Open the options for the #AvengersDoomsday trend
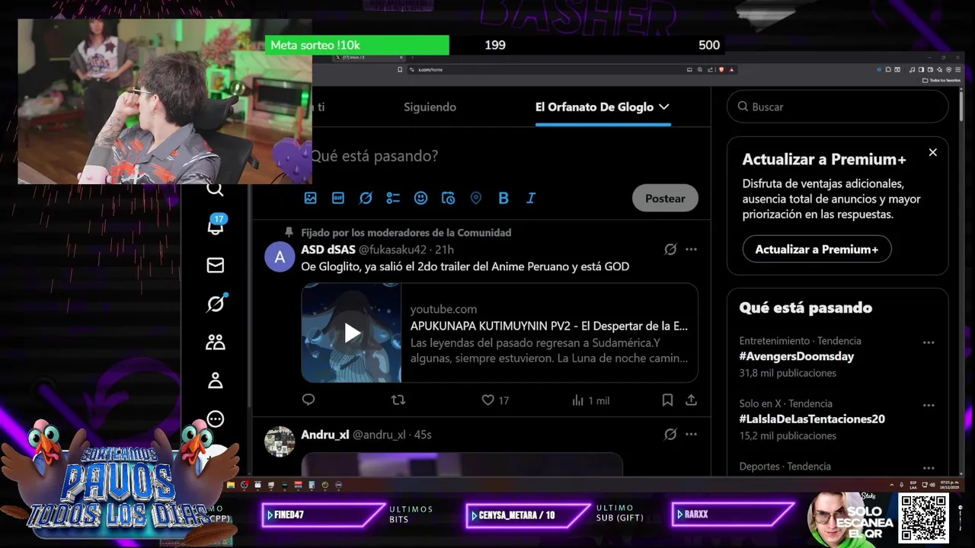975x548 pixels. (929, 342)
